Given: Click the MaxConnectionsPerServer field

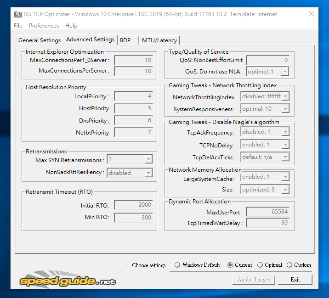Looking at the screenshot, I should [133, 71].
